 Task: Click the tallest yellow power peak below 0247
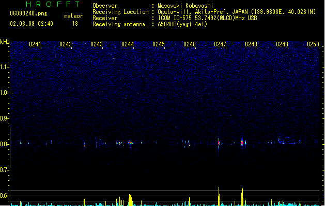(219, 196)
